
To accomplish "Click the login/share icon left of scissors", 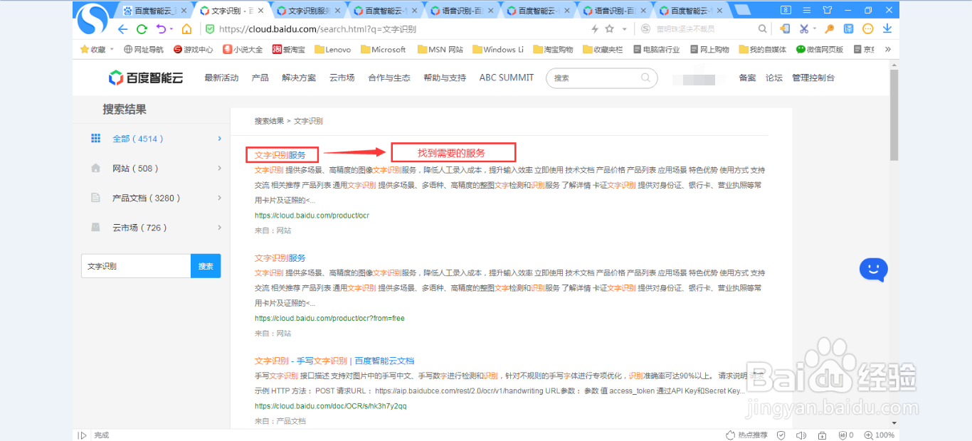I will coord(785,29).
